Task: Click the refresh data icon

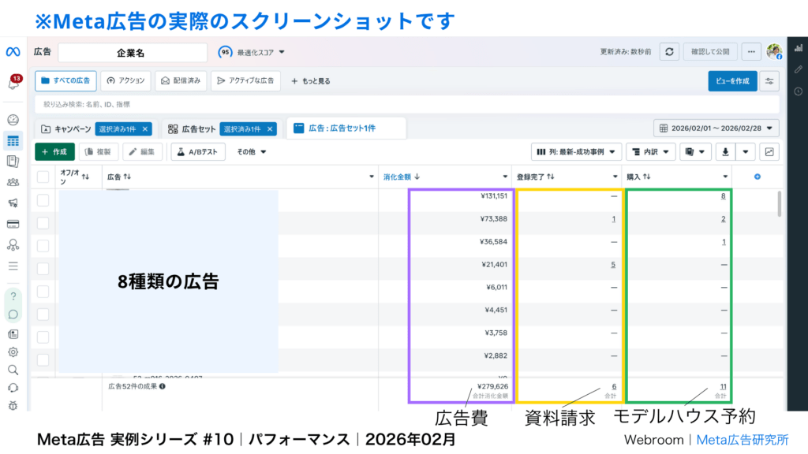Action: (669, 51)
